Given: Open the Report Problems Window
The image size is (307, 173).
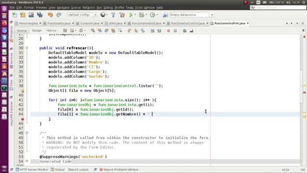Looking at the screenshot, I should 119,170.
